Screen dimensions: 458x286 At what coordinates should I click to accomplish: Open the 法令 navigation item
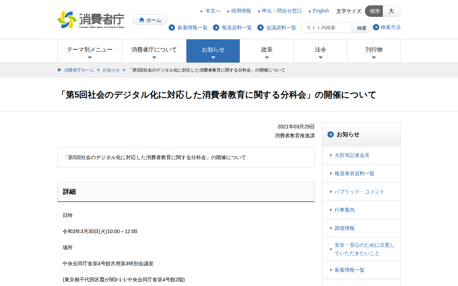click(x=321, y=51)
